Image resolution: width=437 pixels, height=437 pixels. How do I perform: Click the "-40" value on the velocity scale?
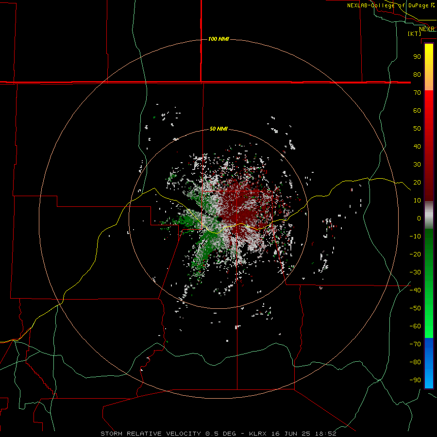point(415,290)
